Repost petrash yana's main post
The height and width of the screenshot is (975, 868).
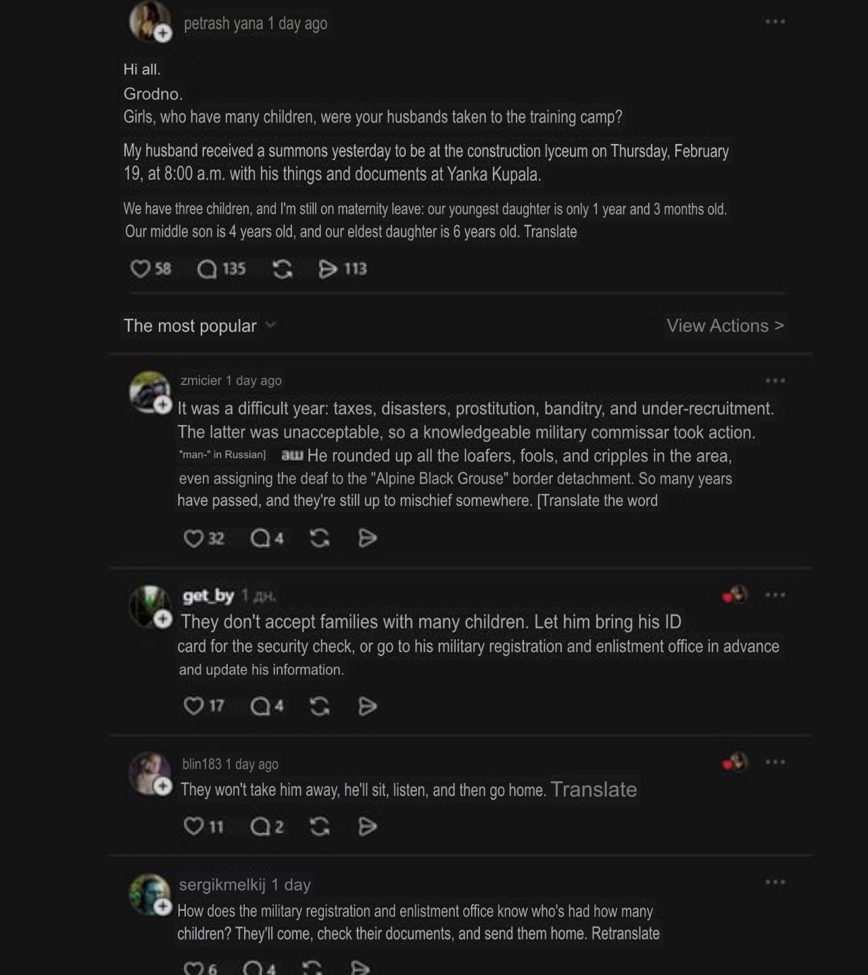(282, 270)
